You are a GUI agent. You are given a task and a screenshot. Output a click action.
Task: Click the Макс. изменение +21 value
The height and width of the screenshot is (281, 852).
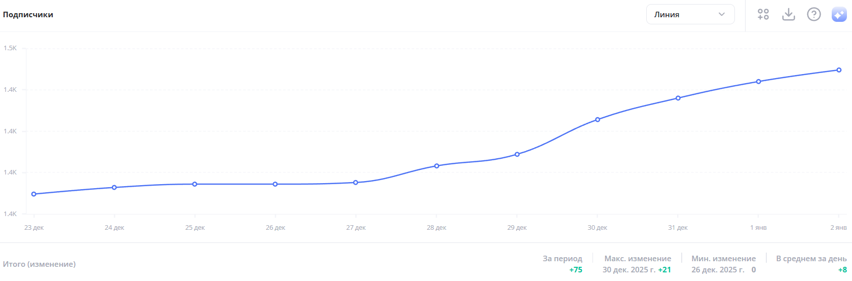[664, 270]
